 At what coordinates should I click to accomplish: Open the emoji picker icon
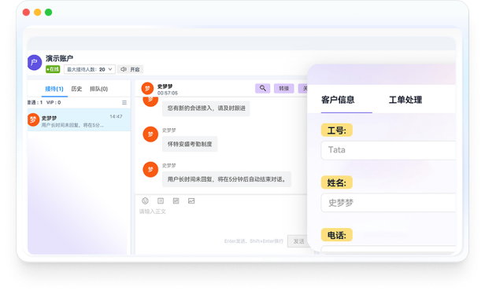click(145, 200)
